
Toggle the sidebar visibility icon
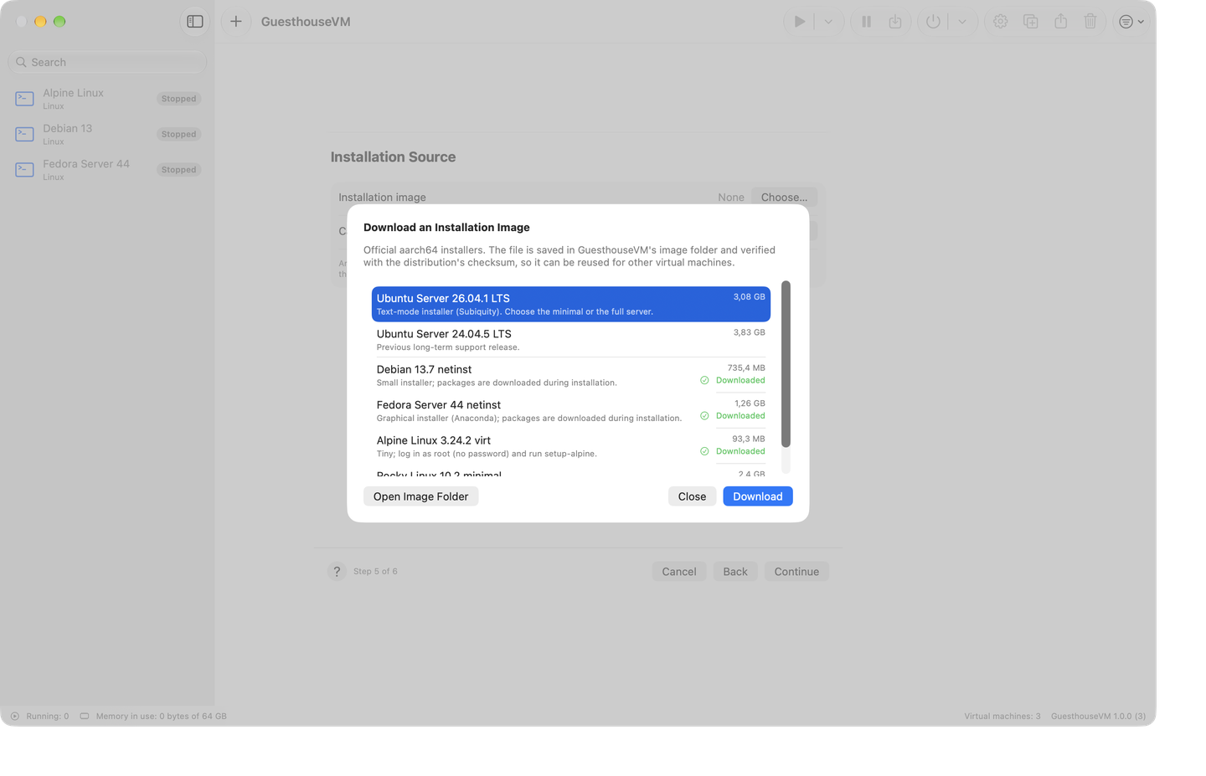pos(195,22)
